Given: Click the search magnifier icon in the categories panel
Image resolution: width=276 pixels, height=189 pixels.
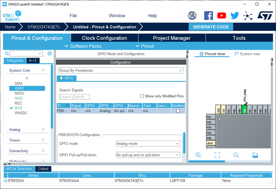Looking at the screenshot, I should coord(7,54).
